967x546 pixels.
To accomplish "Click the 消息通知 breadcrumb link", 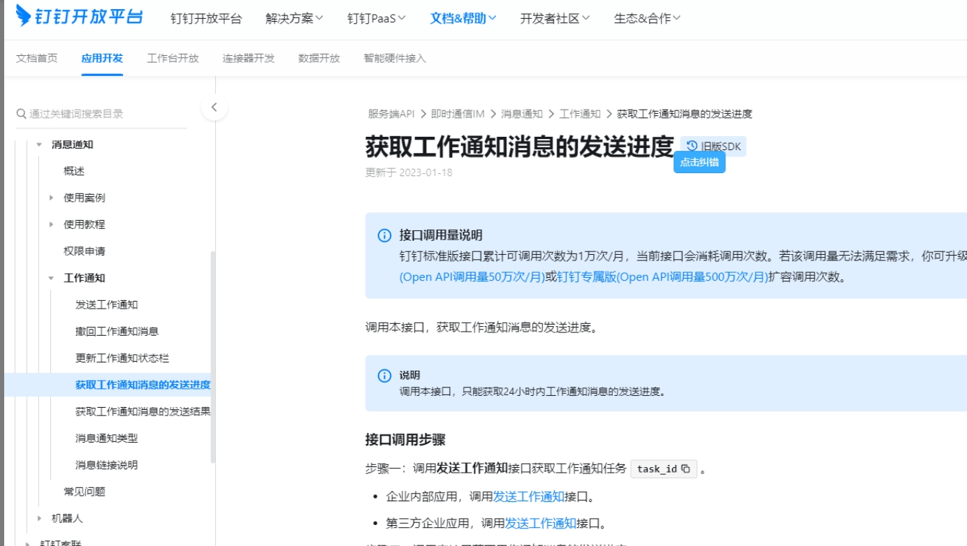I will click(522, 114).
